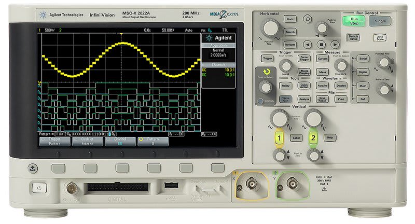Screen dimensions: 415x224
Task: Click the '2.00GSa/s' acquisition rate readout
Action: [218, 55]
